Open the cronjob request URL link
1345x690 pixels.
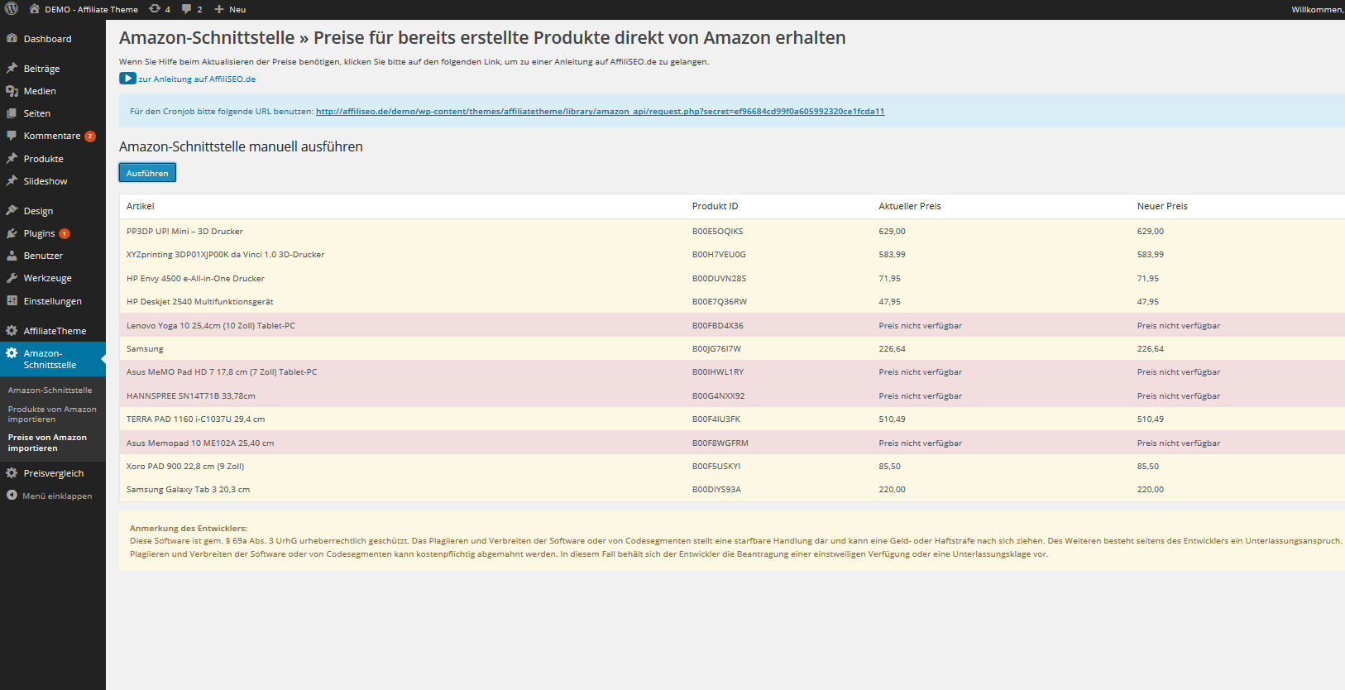click(600, 112)
